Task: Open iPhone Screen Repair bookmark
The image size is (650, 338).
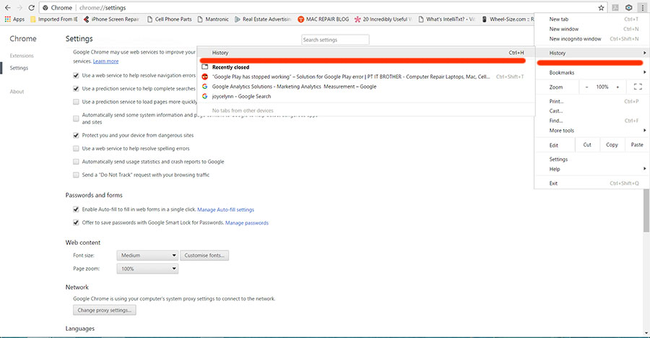Action: coord(111,19)
